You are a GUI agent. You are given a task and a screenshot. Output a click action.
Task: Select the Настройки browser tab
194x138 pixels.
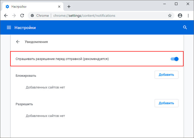tap(33, 7)
